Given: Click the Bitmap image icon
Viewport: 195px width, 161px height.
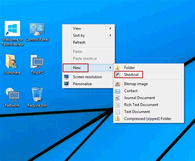Looking at the screenshot, I should click(118, 84).
